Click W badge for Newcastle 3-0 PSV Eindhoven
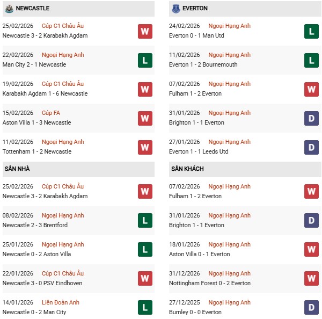The width and height of the screenshot is (322, 319). point(145,279)
